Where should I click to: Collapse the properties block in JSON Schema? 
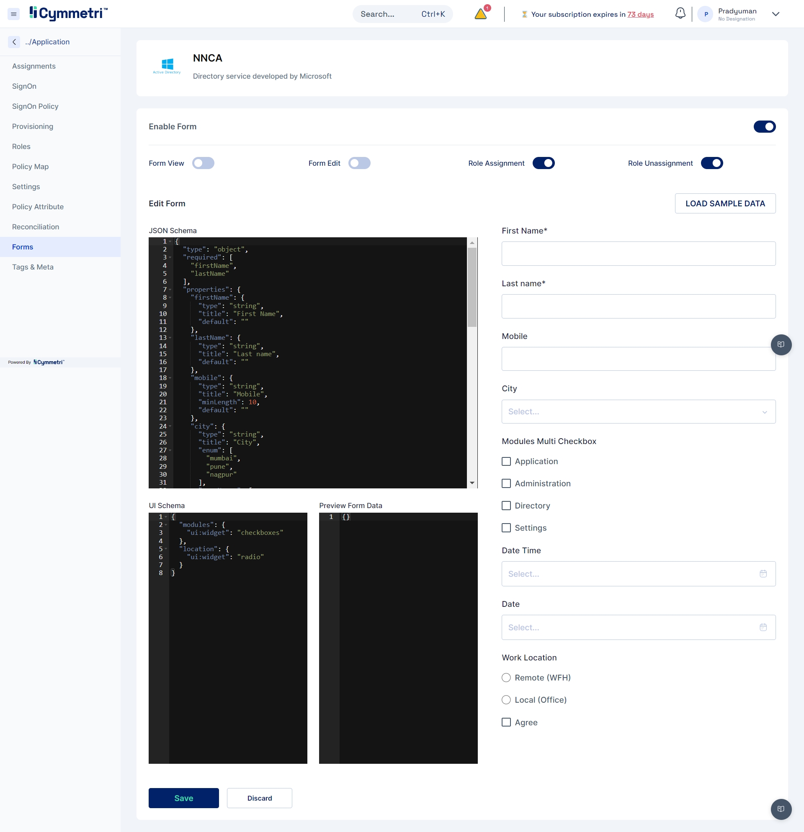pyautogui.click(x=170, y=290)
